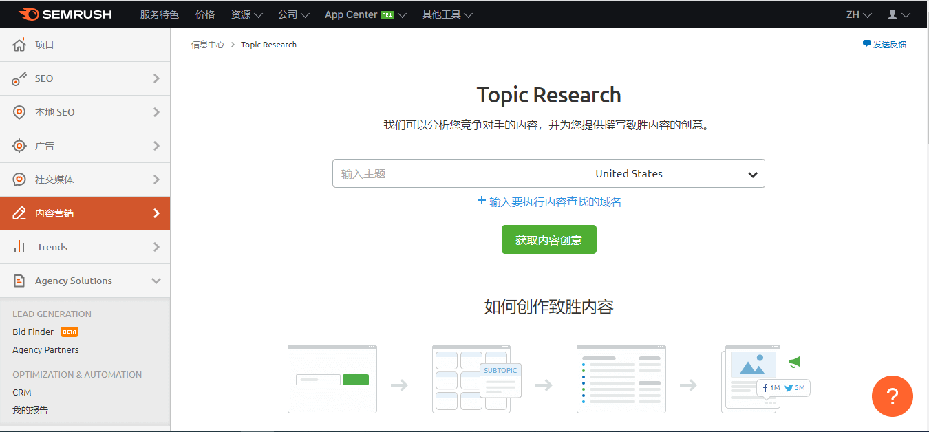Viewport: 929px width, 432px height.
Task: Click the social sharing illustration
Action: [765, 379]
